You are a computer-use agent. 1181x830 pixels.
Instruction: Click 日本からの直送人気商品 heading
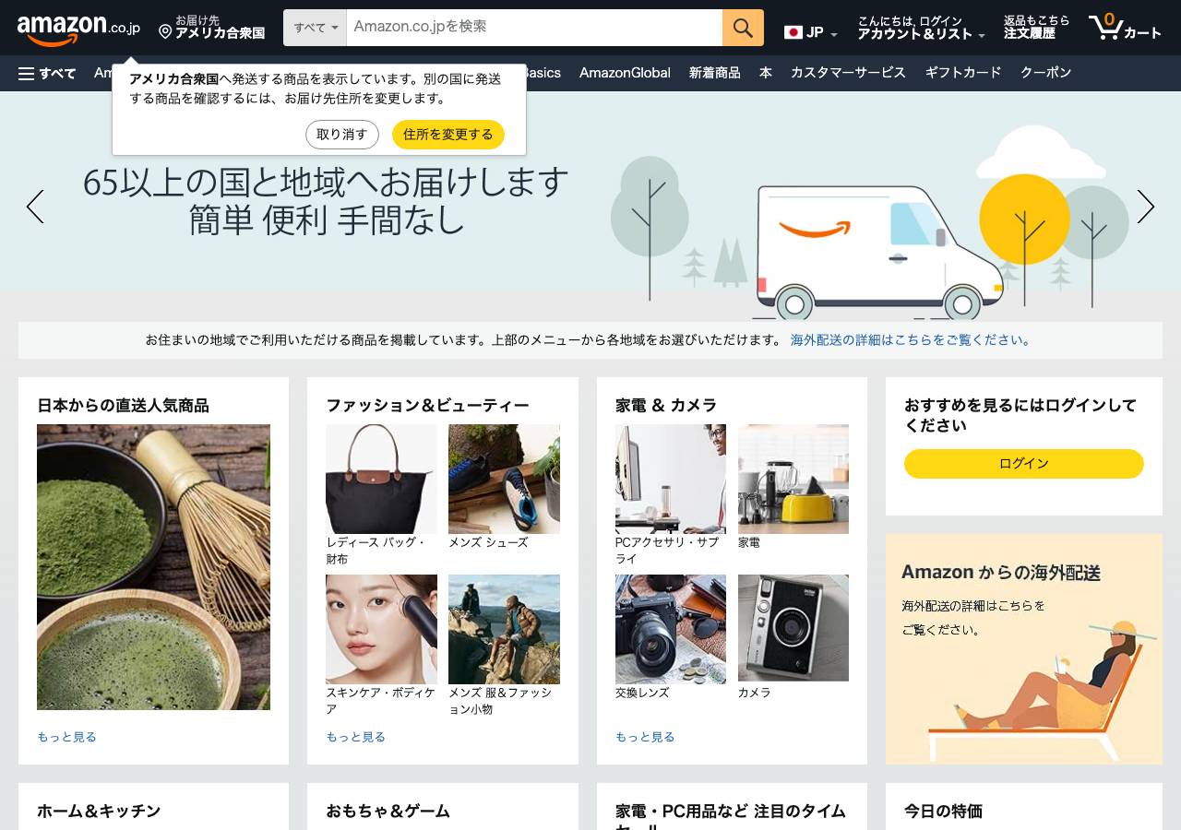tap(123, 406)
